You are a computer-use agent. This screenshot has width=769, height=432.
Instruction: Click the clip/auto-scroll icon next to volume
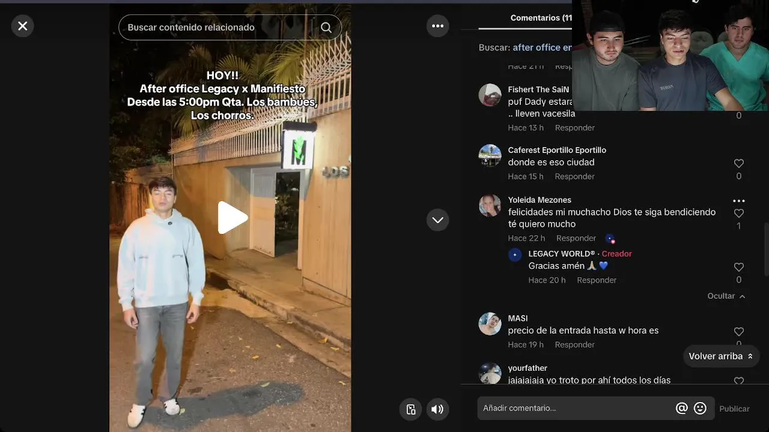pos(411,409)
